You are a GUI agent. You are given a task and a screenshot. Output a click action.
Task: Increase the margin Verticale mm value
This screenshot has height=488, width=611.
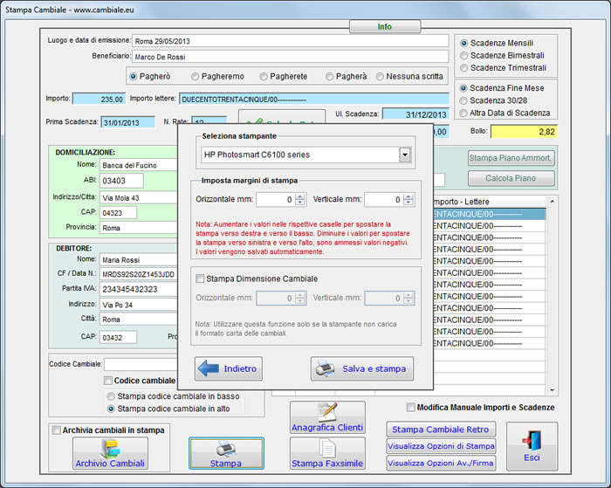[x=408, y=196]
